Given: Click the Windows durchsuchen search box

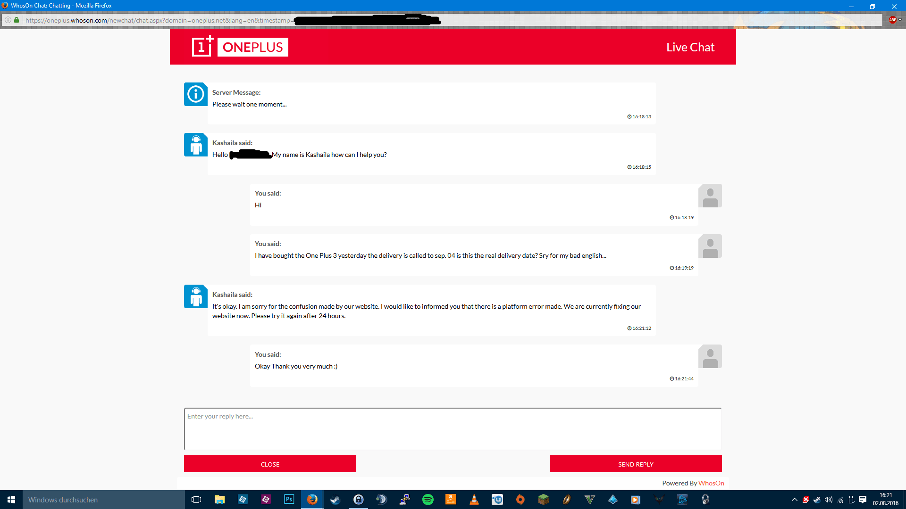Looking at the screenshot, I should [x=104, y=500].
